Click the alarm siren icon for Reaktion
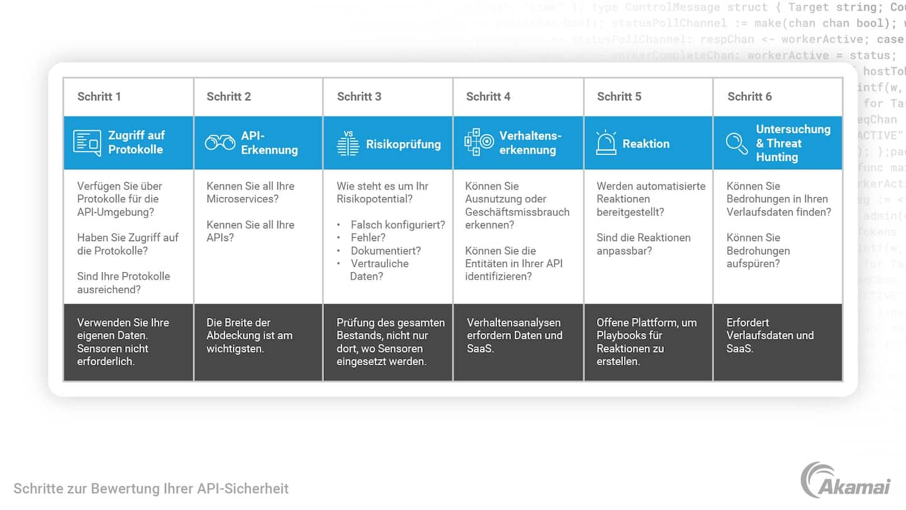The width and height of the screenshot is (906, 510). point(606,144)
